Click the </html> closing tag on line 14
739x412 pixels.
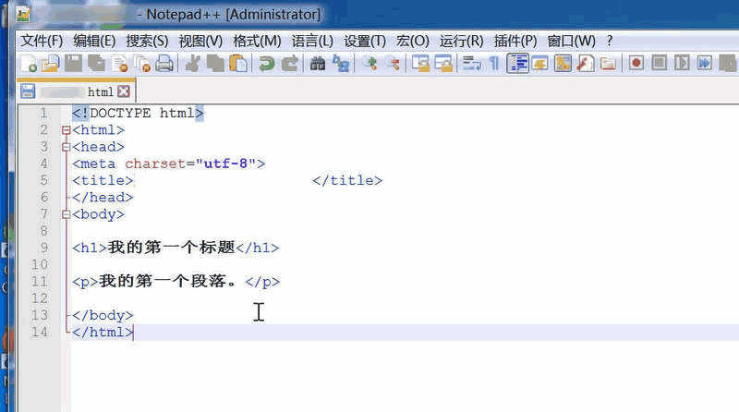click(103, 333)
